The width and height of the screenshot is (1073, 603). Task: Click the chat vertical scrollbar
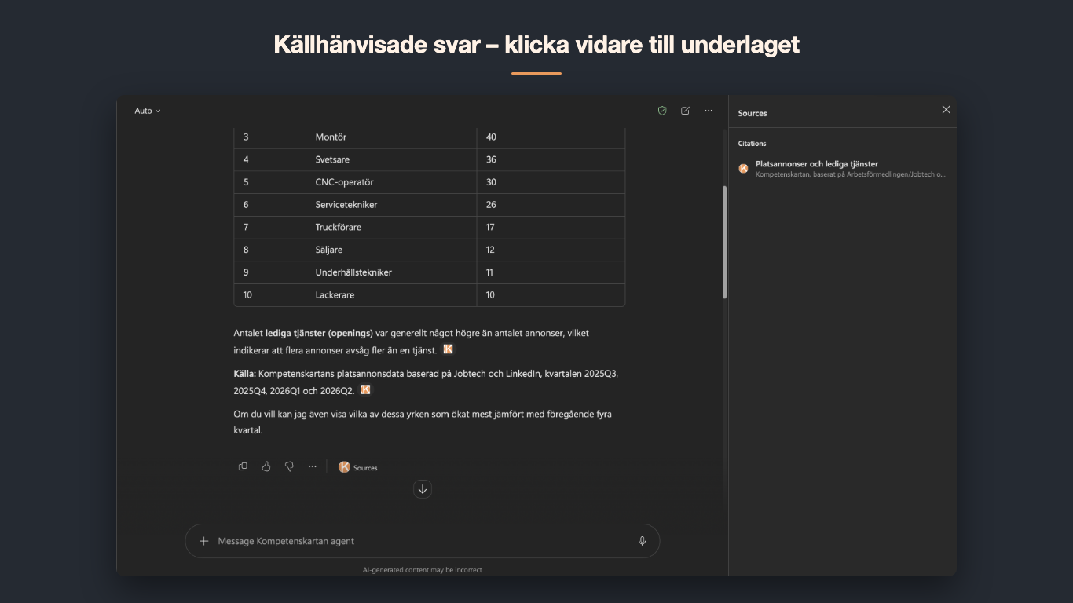click(724, 242)
